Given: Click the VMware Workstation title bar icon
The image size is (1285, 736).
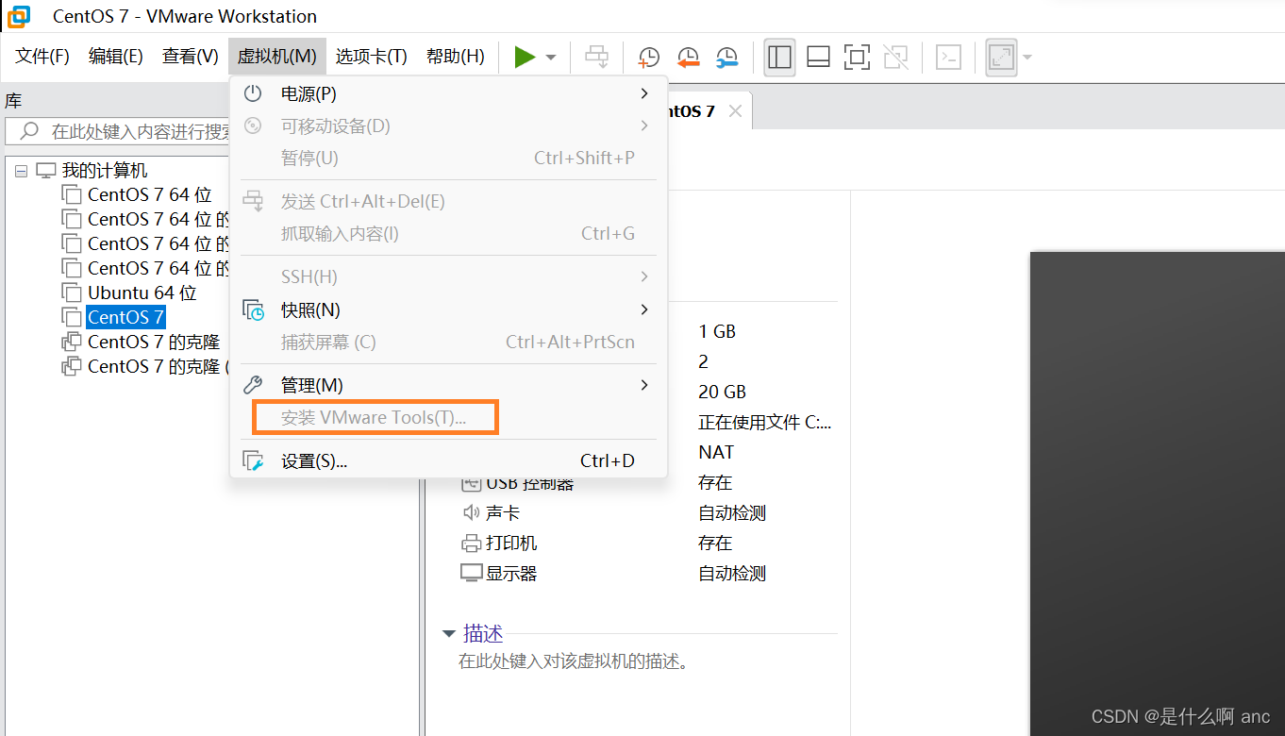Looking at the screenshot, I should click(19, 16).
